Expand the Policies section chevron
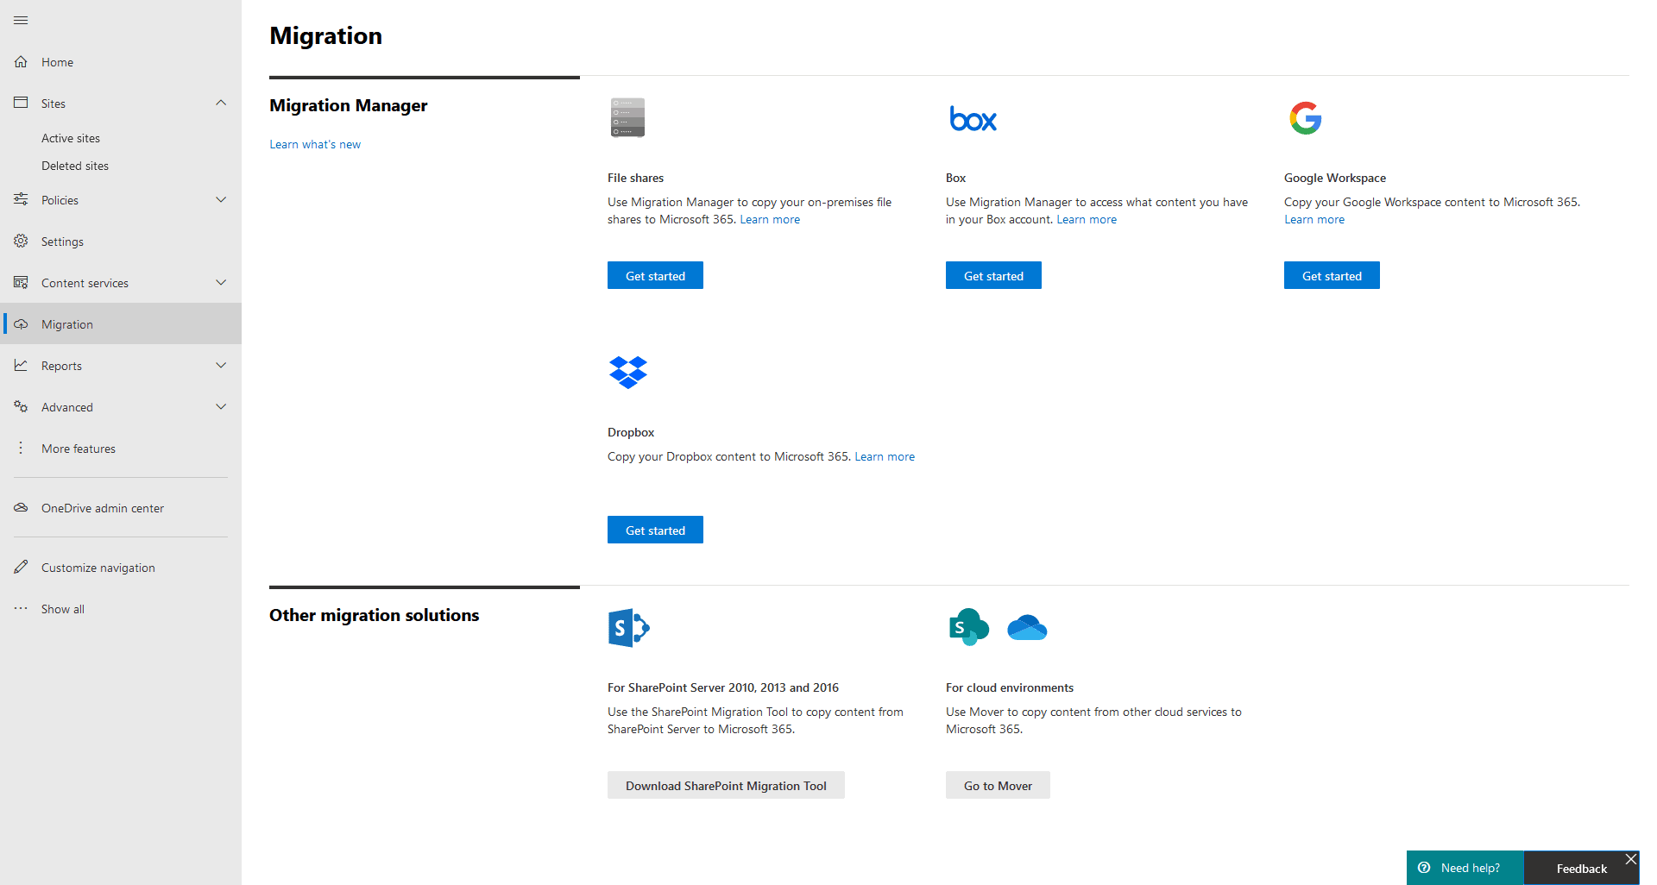1657x885 pixels. (x=221, y=199)
